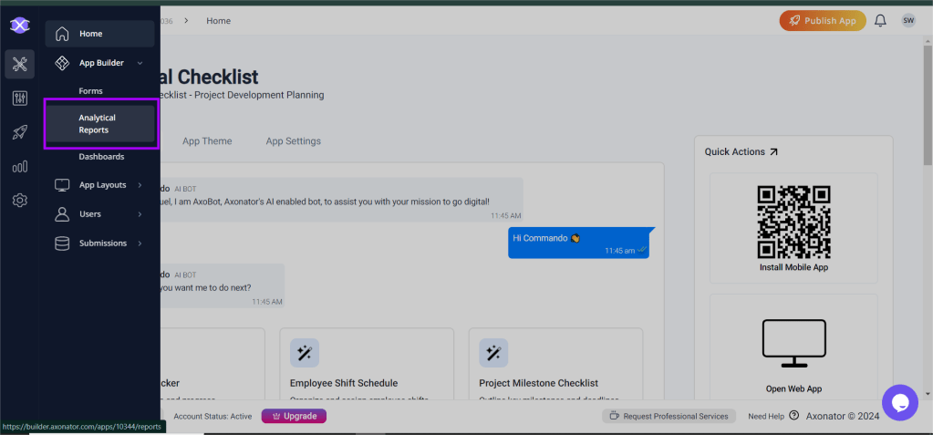Open the sliders configuration sidebar icon

pyautogui.click(x=19, y=98)
